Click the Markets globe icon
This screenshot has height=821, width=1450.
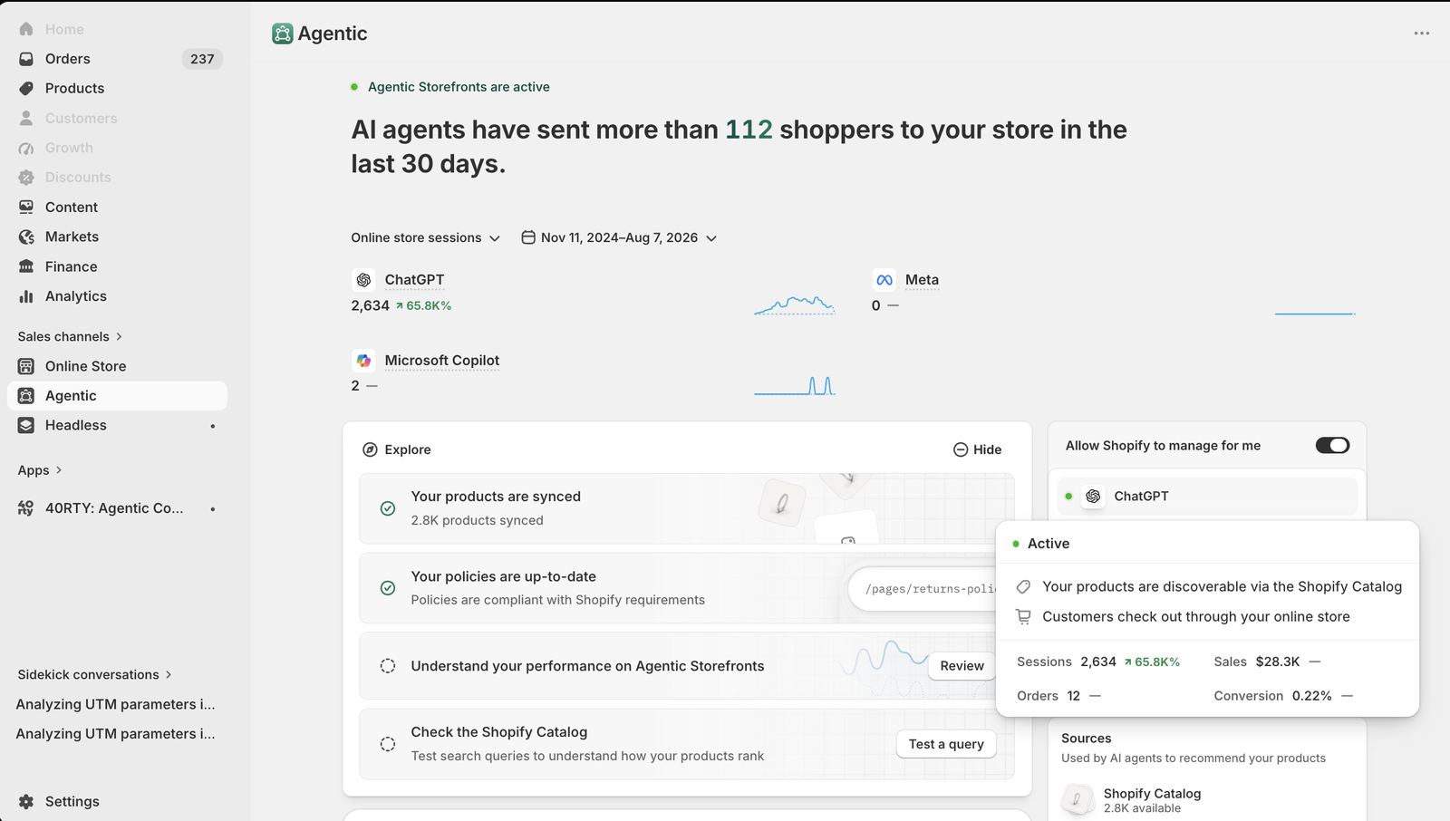click(x=26, y=237)
